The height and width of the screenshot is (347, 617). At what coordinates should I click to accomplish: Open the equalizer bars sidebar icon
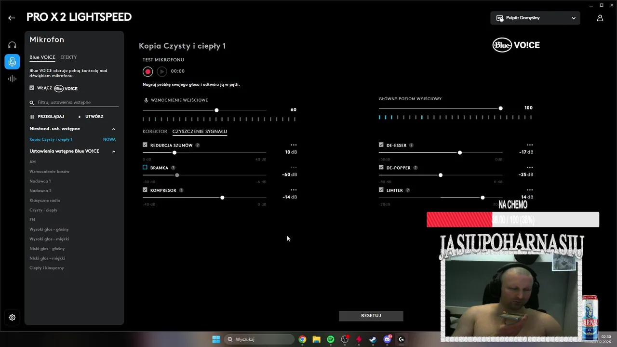tap(12, 79)
